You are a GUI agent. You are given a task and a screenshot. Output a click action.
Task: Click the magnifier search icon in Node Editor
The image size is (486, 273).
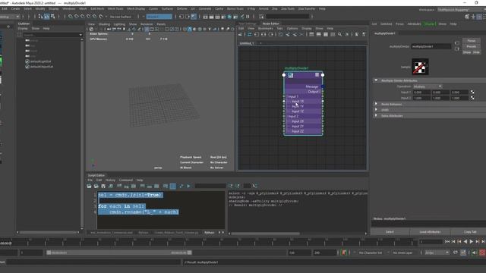339,34
